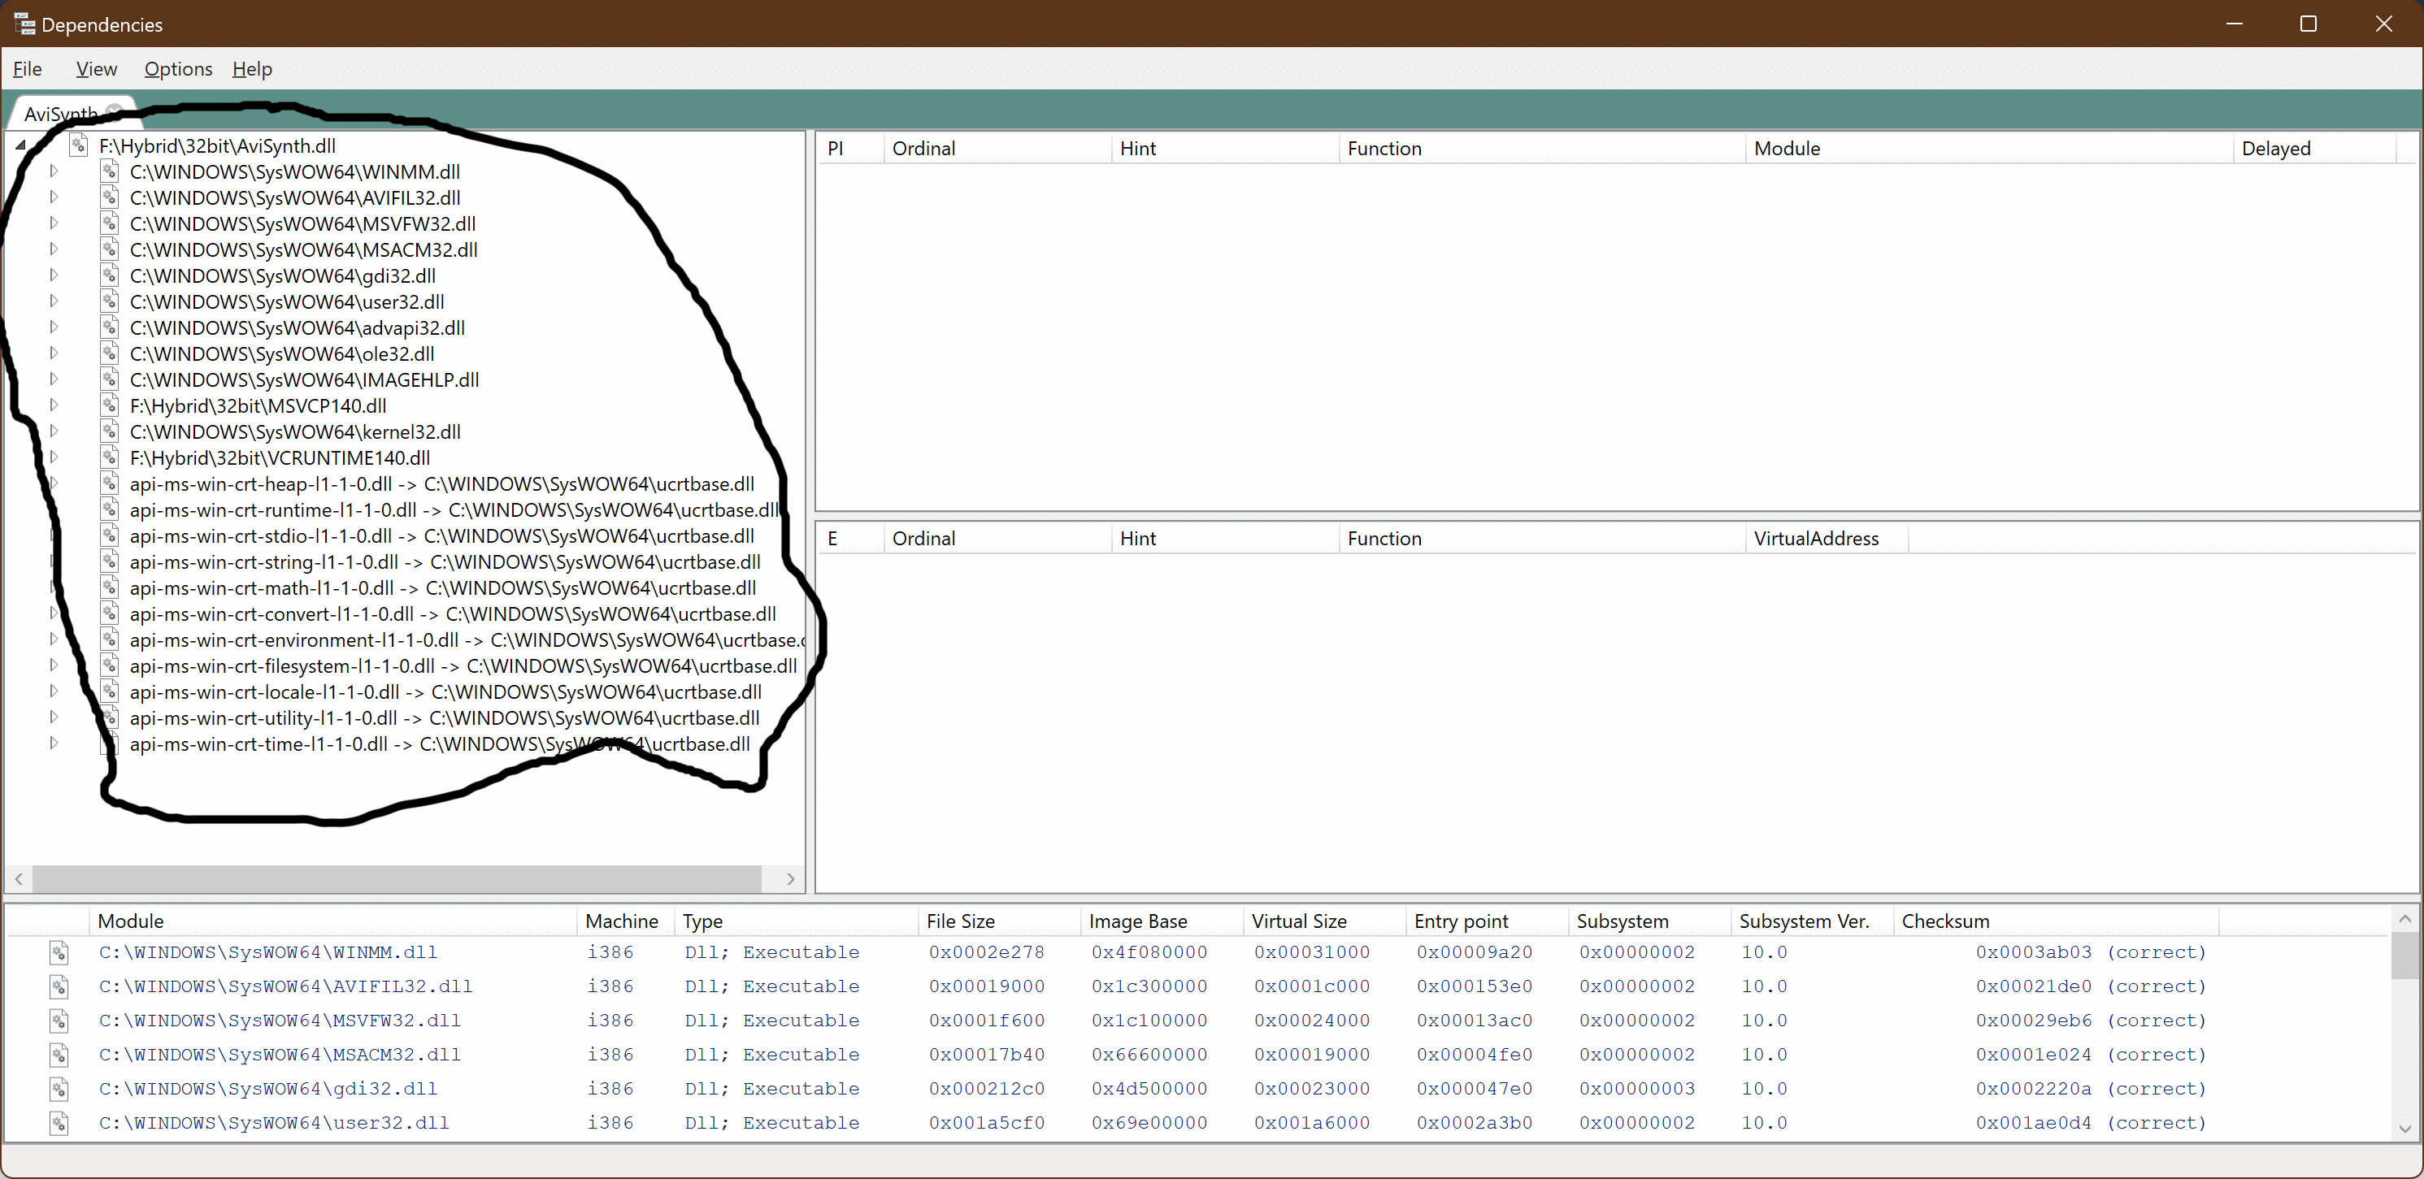Click the kernel32.dll icon in tree
This screenshot has height=1179, width=2424.
110,432
